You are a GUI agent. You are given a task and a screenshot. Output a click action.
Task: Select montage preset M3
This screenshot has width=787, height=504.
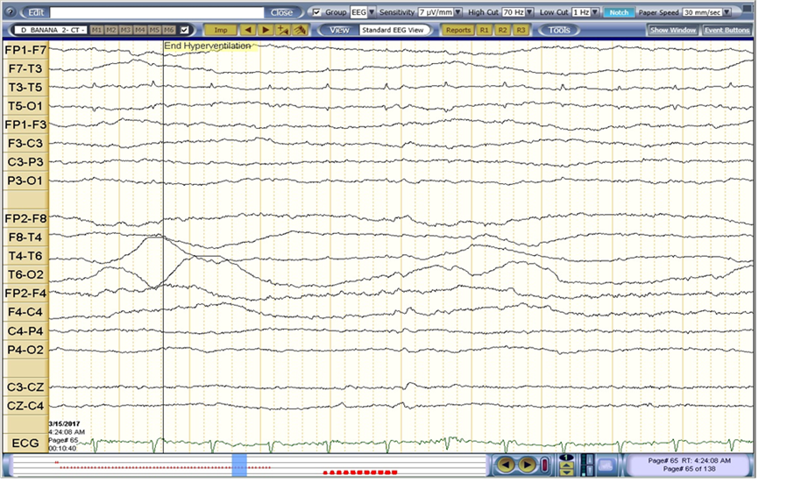coord(125,30)
